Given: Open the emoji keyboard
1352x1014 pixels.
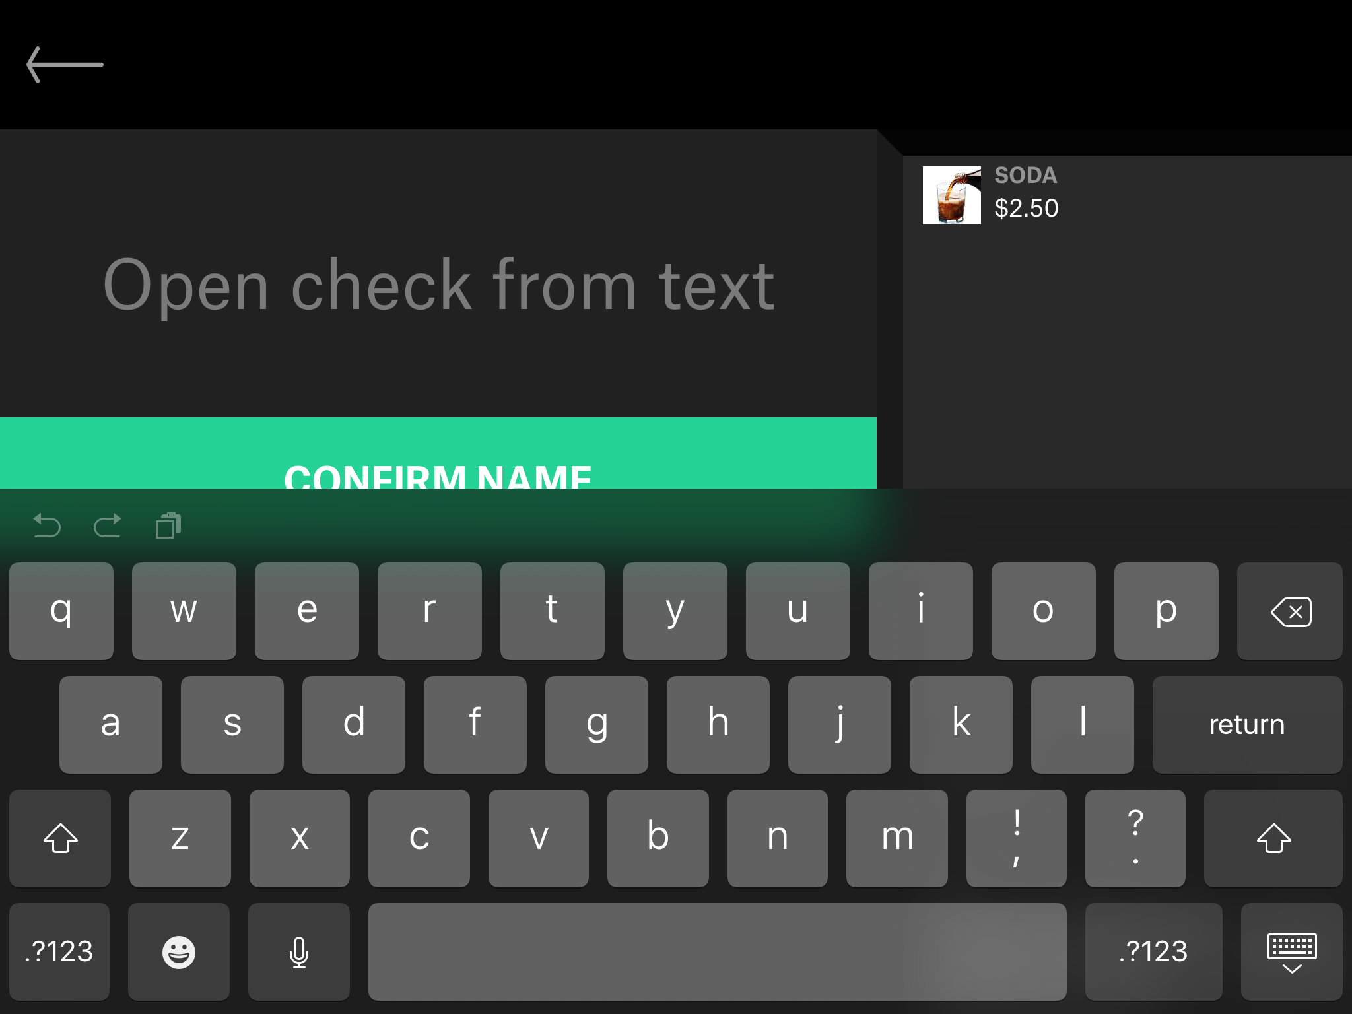Looking at the screenshot, I should [x=179, y=952].
